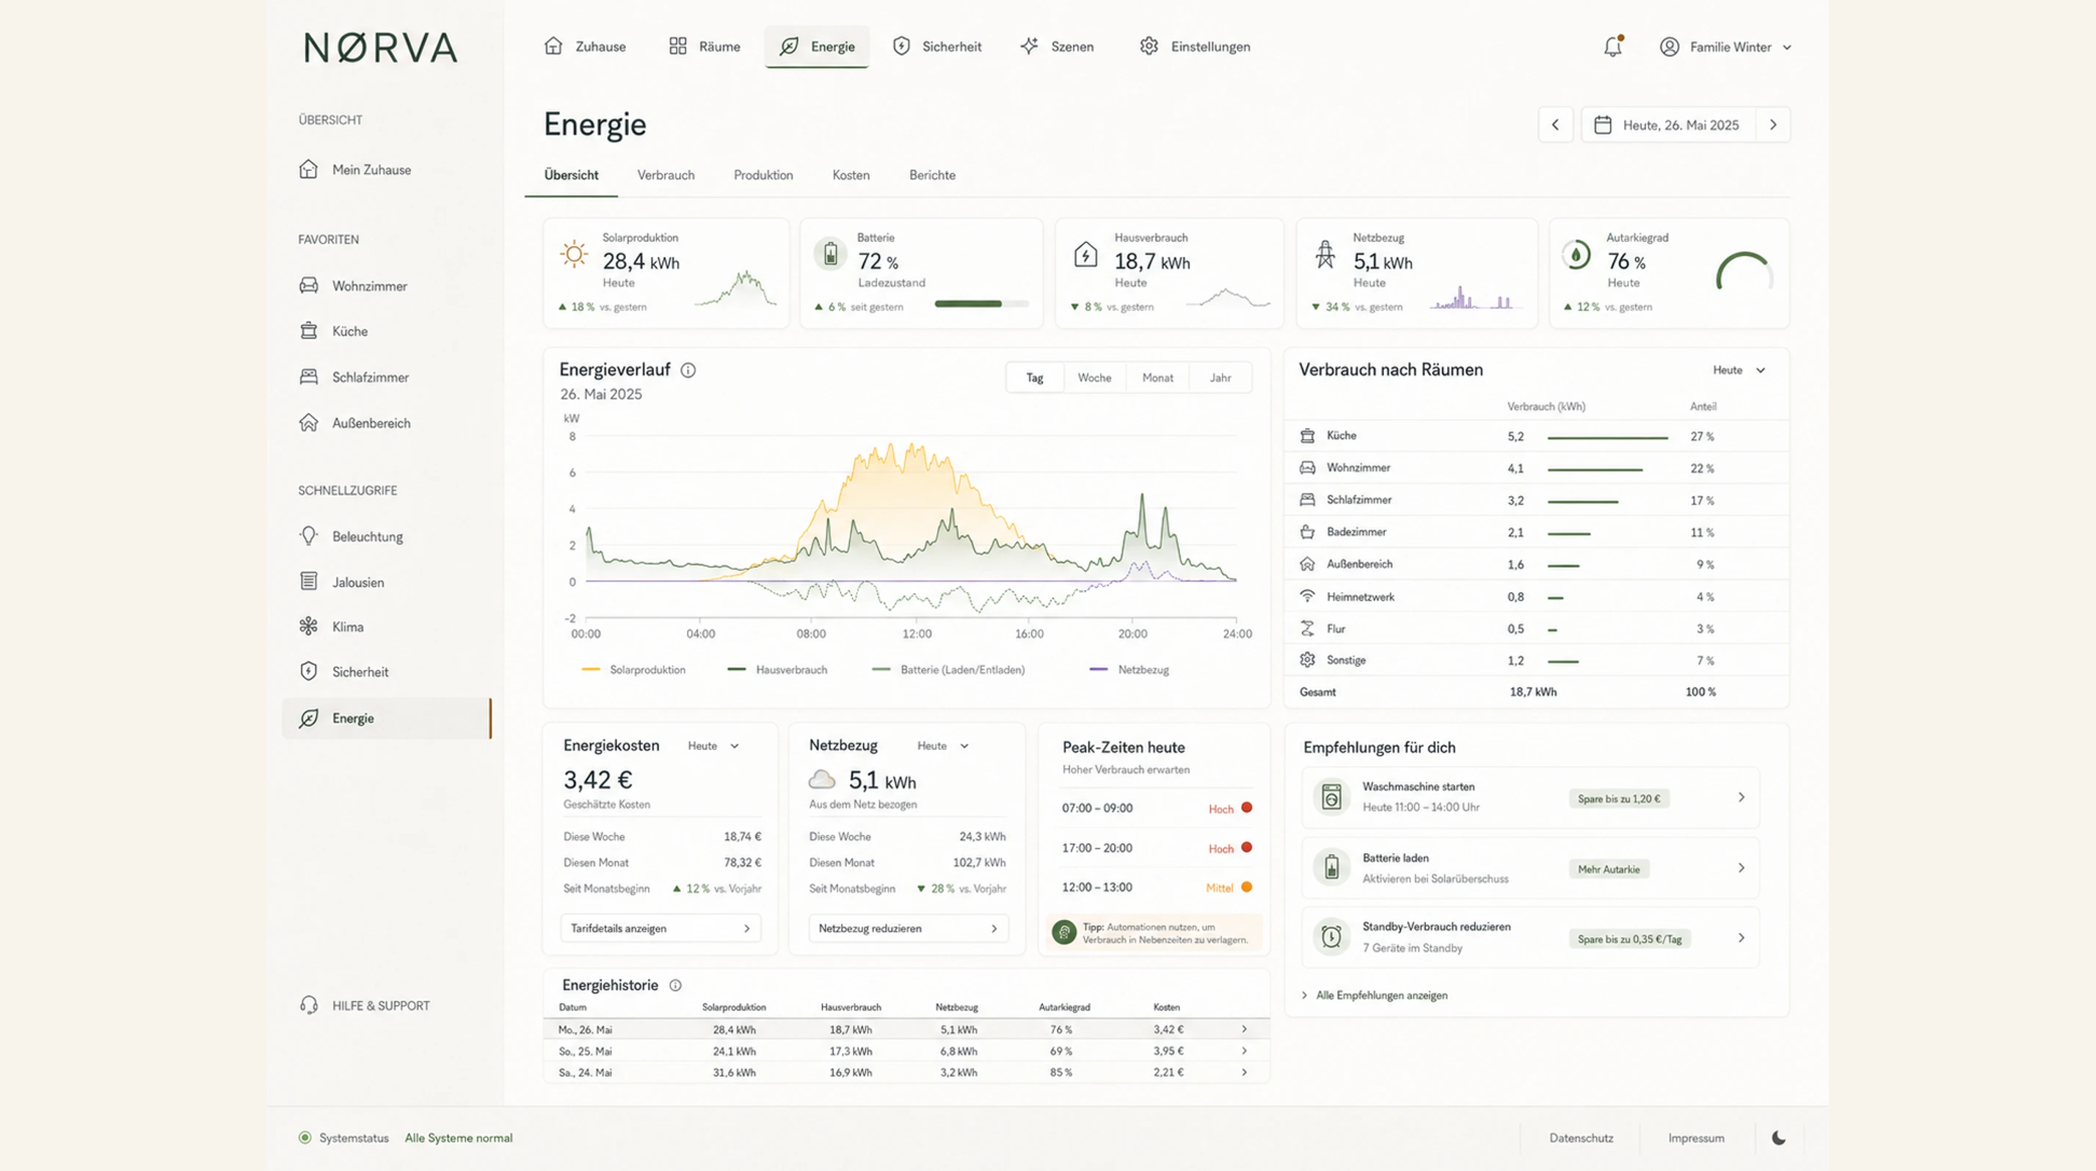Viewport: 2096px width, 1171px height.
Task: Switch to the Produktion tab
Action: click(763, 175)
